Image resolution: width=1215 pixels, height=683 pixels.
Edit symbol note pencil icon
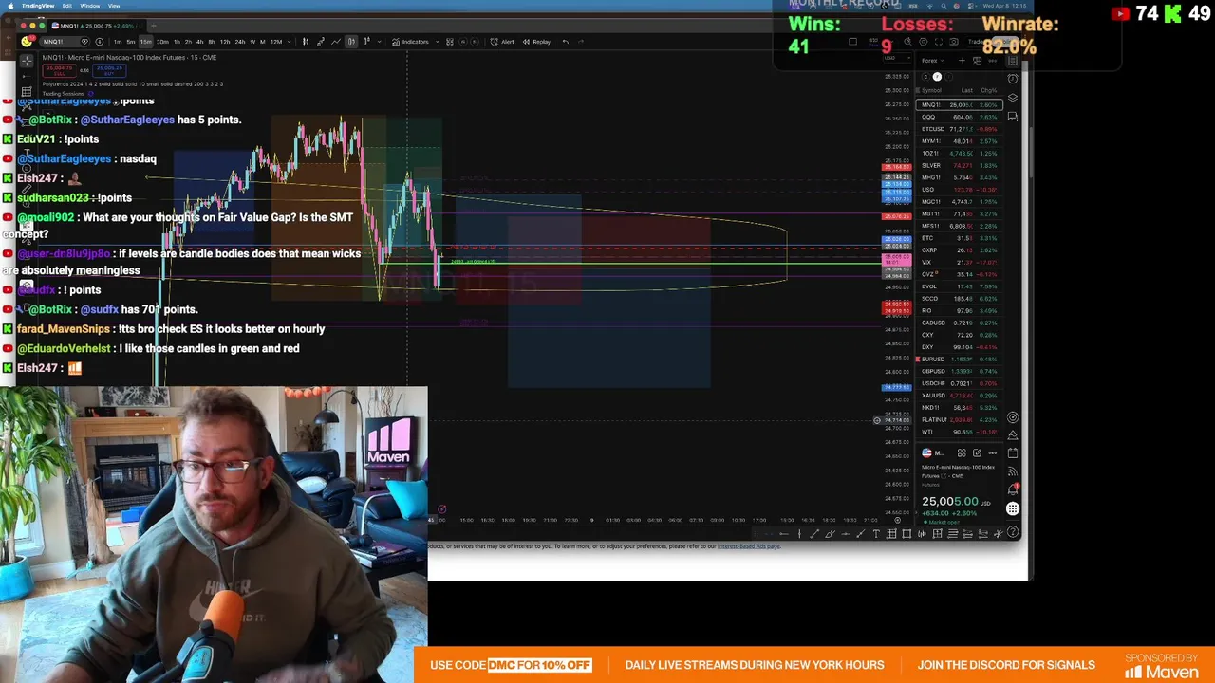pyautogui.click(x=977, y=453)
